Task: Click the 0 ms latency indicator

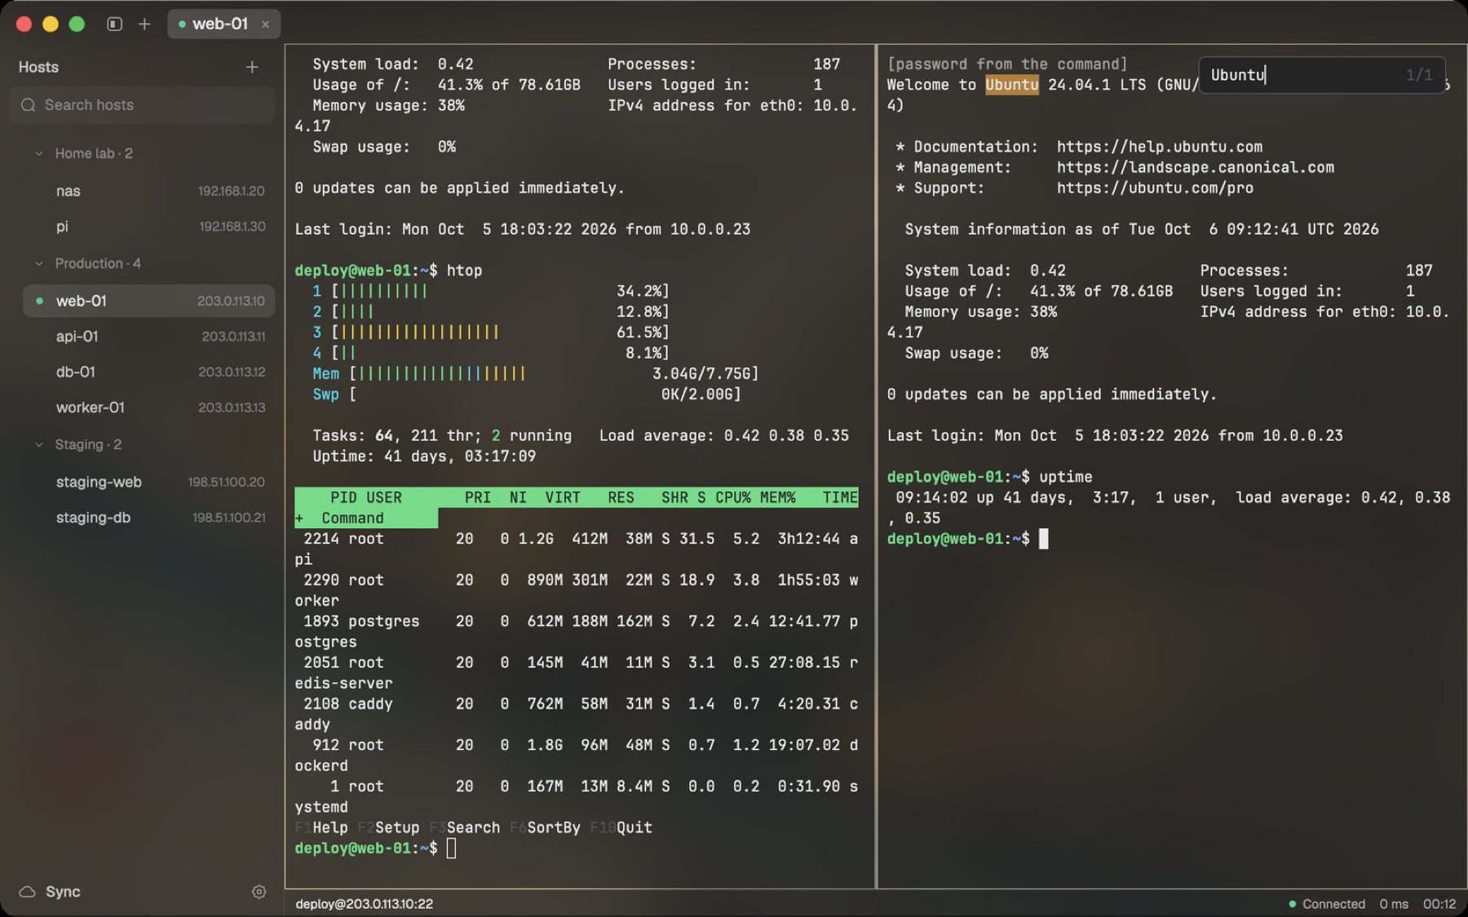Action: tap(1394, 904)
